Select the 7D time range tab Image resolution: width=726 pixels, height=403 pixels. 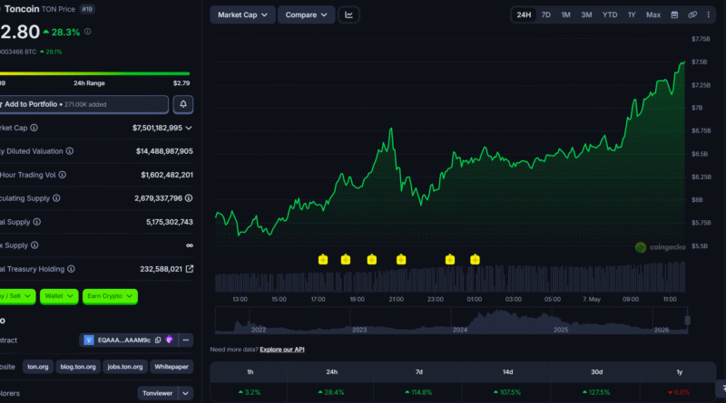click(546, 14)
